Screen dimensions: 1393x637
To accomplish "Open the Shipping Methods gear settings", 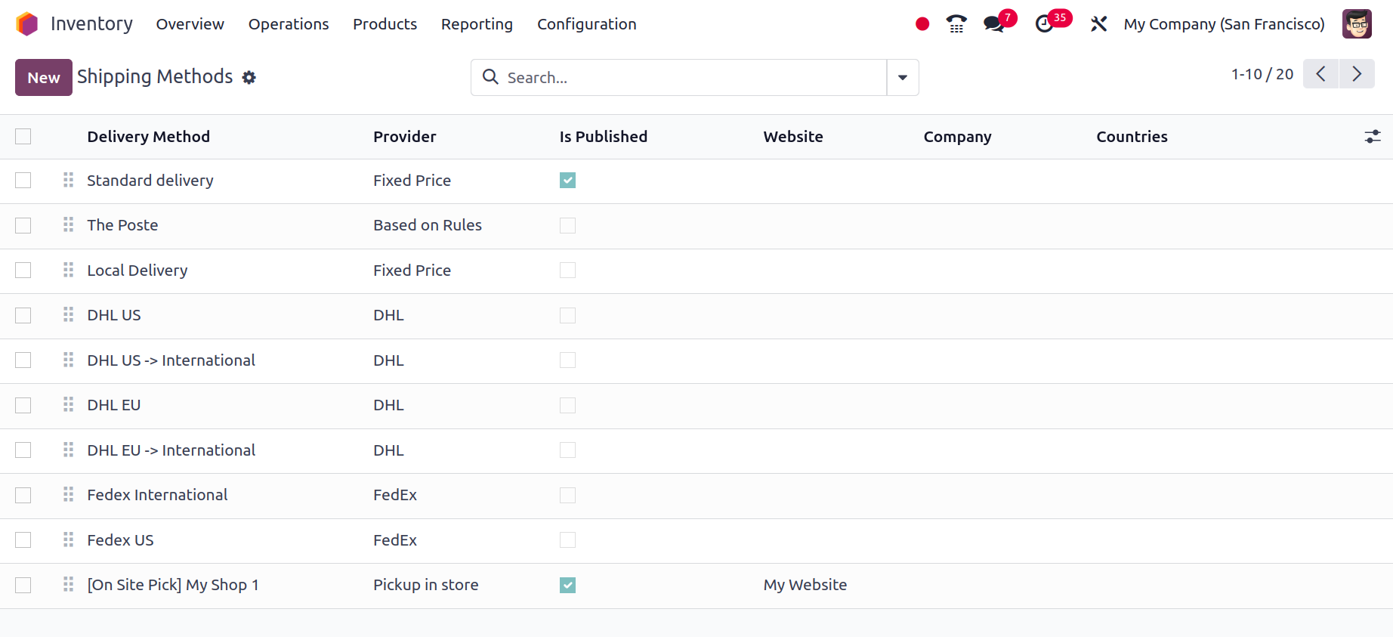I will click(249, 78).
